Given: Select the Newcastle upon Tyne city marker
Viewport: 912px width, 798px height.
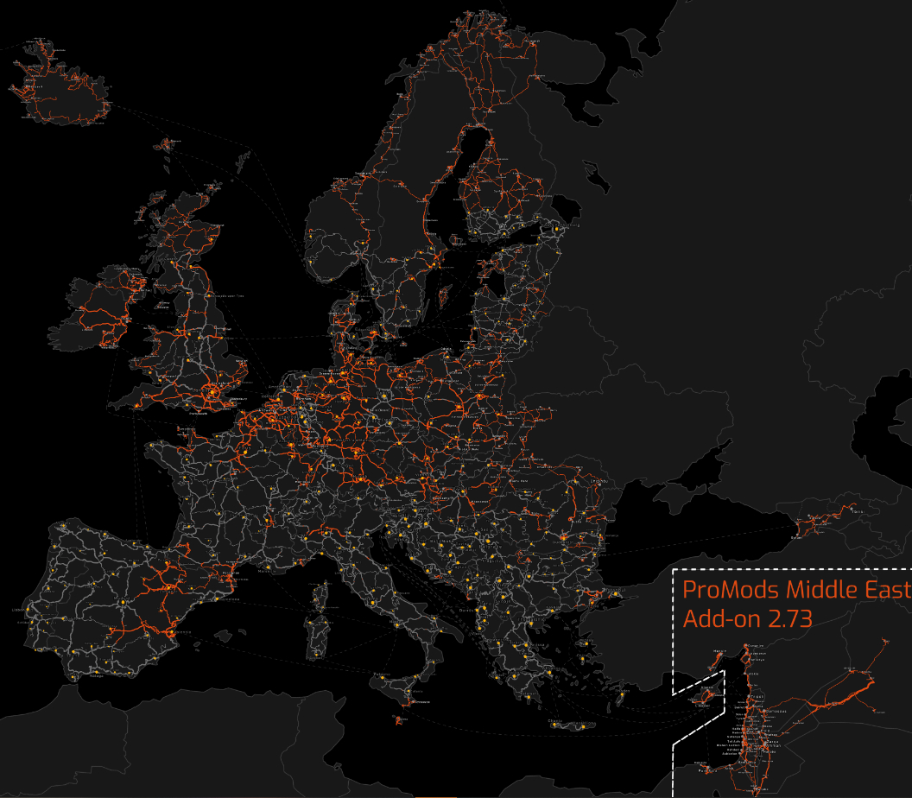Looking at the screenshot, I should pyautogui.click(x=210, y=295).
